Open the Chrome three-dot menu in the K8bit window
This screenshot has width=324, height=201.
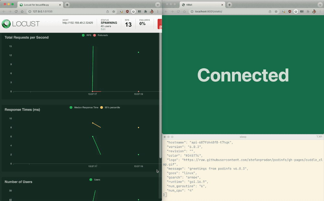point(320,11)
